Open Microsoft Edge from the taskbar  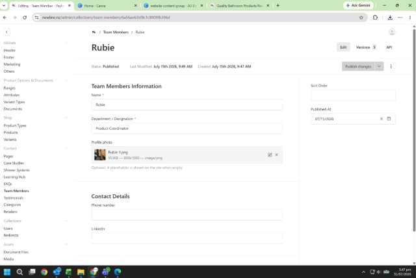118,272
